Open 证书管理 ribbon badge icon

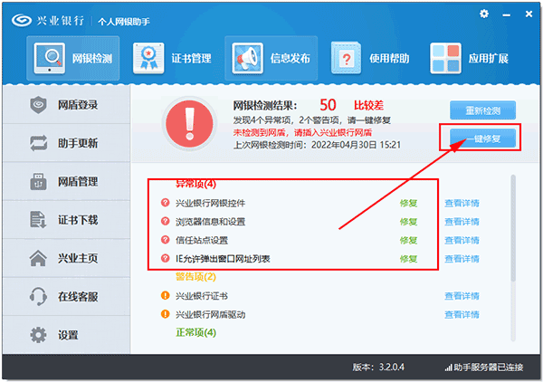click(148, 58)
